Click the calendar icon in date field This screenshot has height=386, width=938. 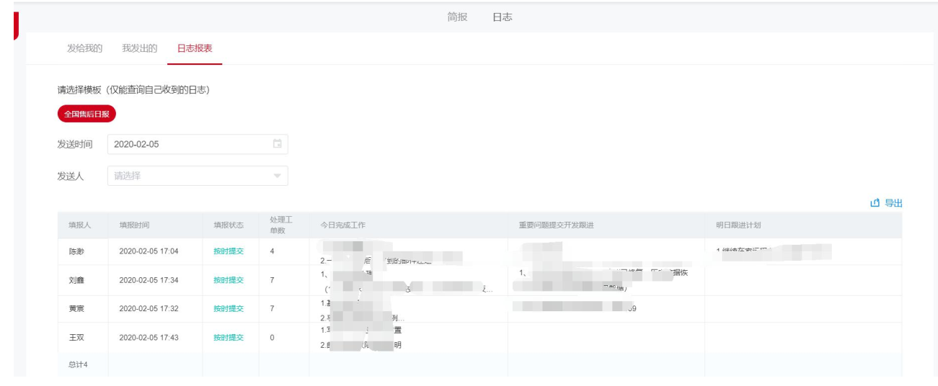click(x=277, y=144)
